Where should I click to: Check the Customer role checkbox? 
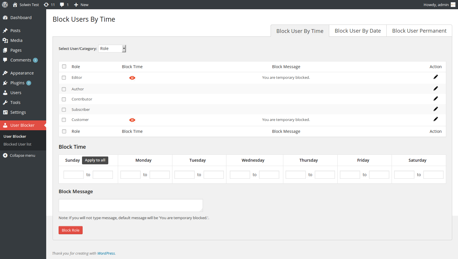click(x=64, y=120)
